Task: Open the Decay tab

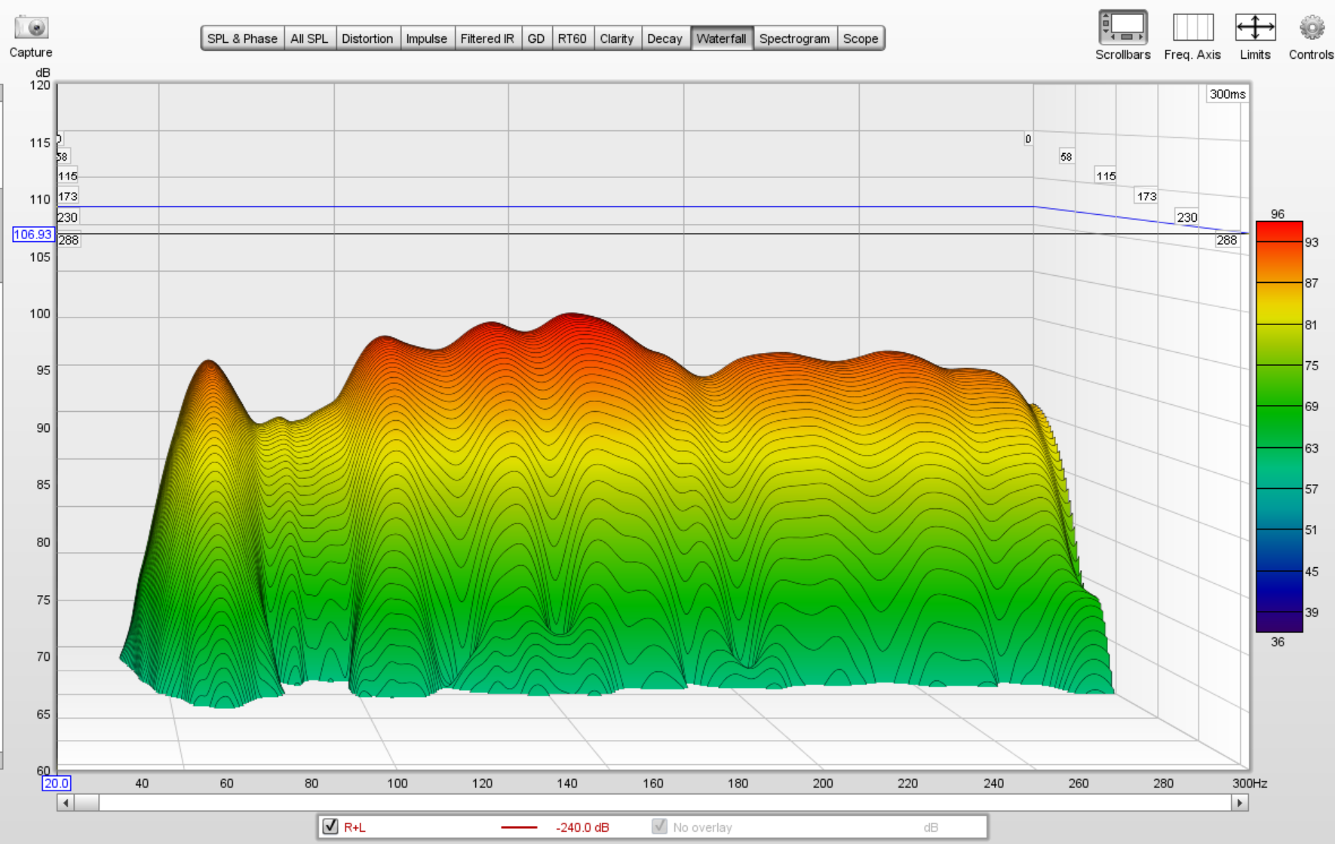Action: tap(664, 38)
